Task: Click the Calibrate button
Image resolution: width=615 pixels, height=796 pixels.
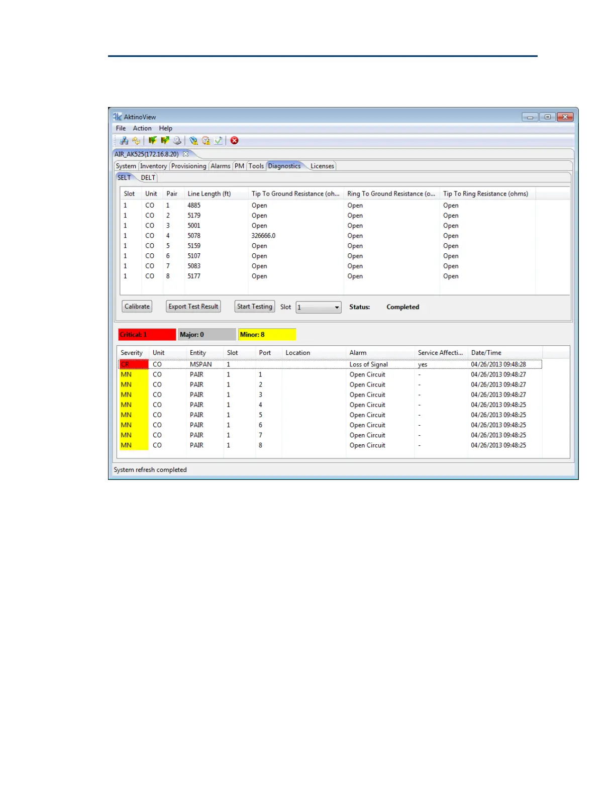Action: [137, 307]
